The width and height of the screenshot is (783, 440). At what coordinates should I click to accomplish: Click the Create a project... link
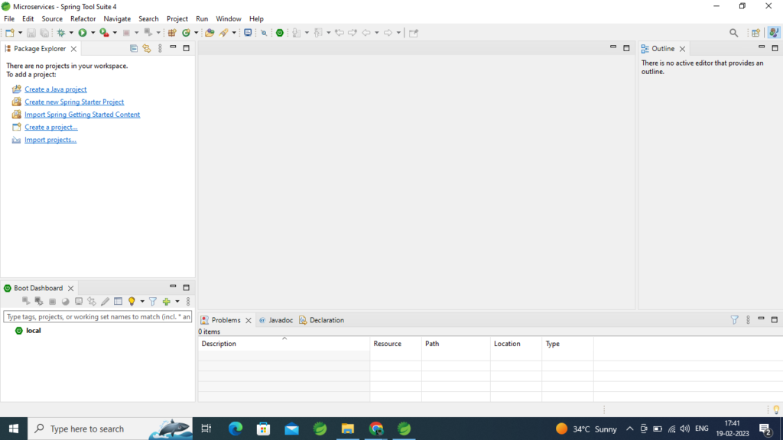click(51, 128)
